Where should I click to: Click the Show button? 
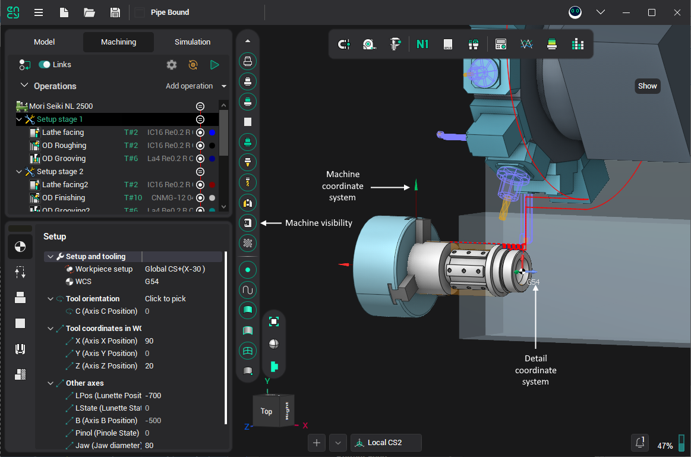pos(647,86)
